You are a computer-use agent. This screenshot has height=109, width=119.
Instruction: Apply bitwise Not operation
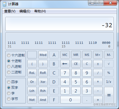(x=32, y=100)
